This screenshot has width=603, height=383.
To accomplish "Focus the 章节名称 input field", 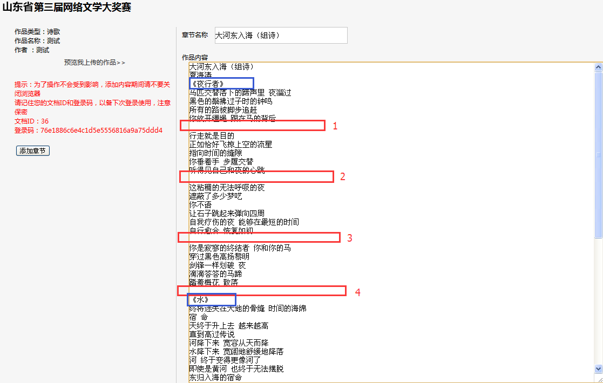I will [281, 36].
